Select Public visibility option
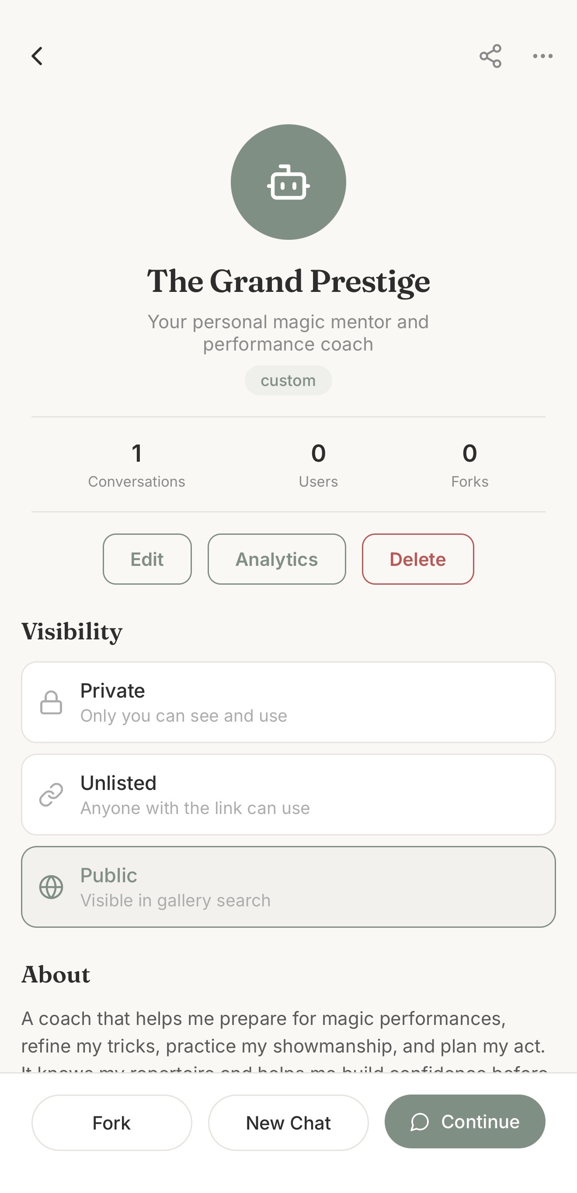This screenshot has width=577, height=1193. (288, 886)
